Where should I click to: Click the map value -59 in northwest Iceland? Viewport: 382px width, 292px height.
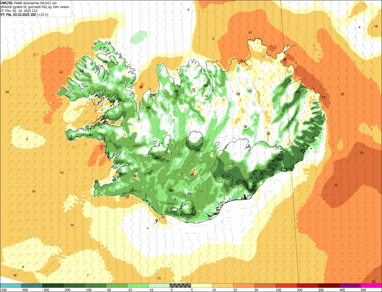[x=148, y=108]
